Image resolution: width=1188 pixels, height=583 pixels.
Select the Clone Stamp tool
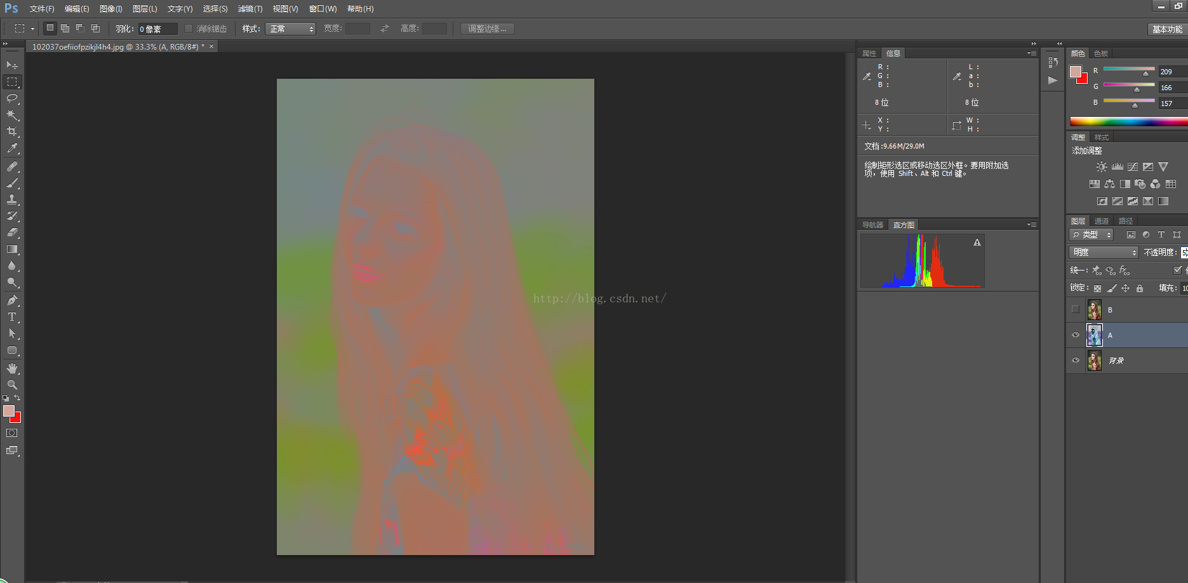coord(12,199)
